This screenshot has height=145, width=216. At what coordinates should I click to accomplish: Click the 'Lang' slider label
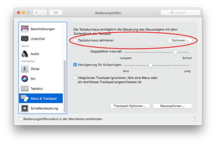[x=187, y=71]
